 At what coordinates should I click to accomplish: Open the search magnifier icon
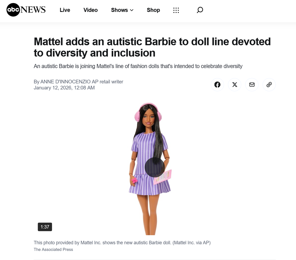click(200, 10)
